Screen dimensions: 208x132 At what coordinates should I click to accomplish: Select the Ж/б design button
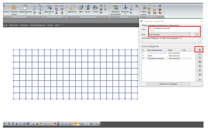point(81,9)
